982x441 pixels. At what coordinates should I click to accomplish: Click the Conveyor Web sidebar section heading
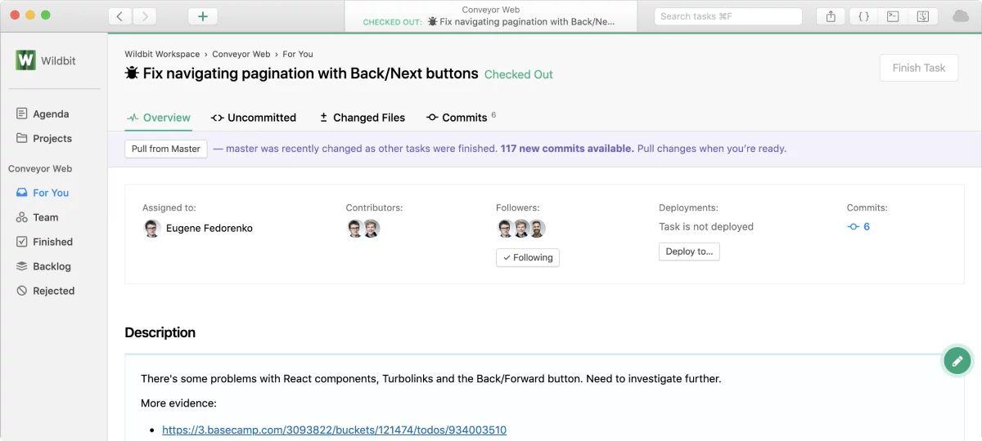coord(40,169)
